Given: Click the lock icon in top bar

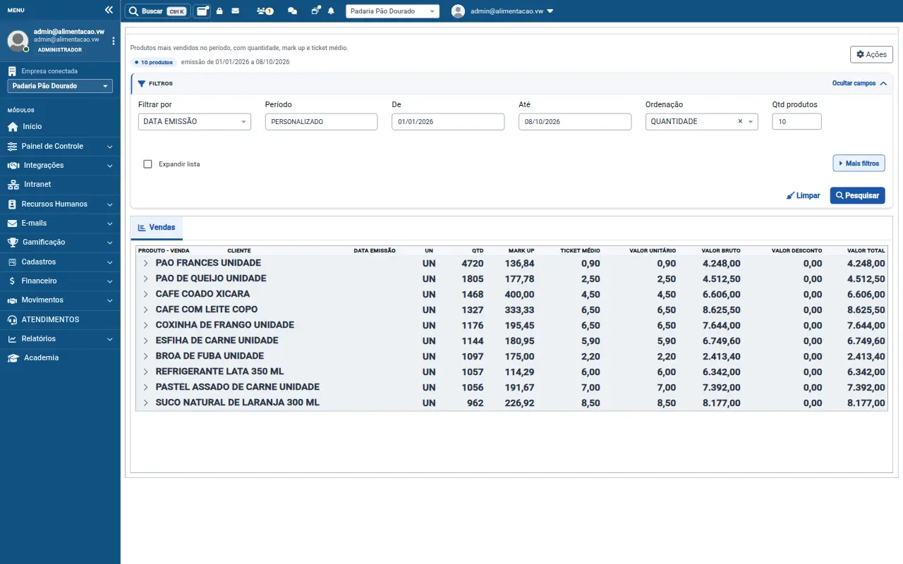Looking at the screenshot, I should click(x=219, y=11).
